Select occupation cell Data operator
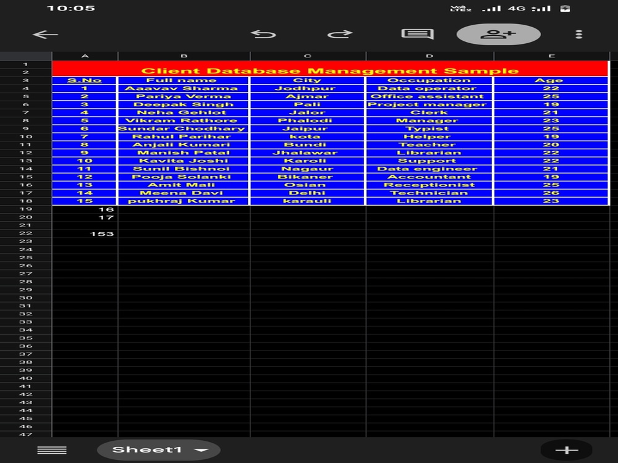 coord(430,88)
